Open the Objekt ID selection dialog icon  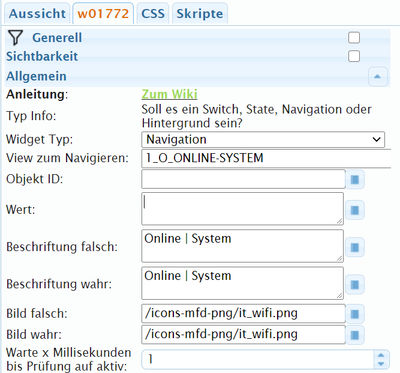[x=354, y=179]
